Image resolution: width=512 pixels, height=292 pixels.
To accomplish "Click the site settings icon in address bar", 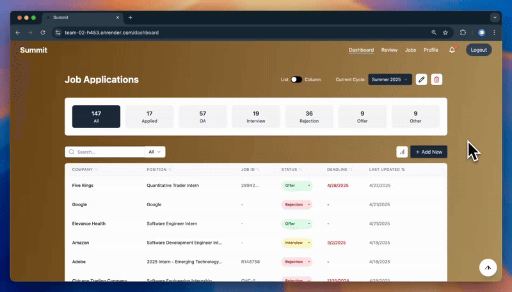I will pos(58,33).
